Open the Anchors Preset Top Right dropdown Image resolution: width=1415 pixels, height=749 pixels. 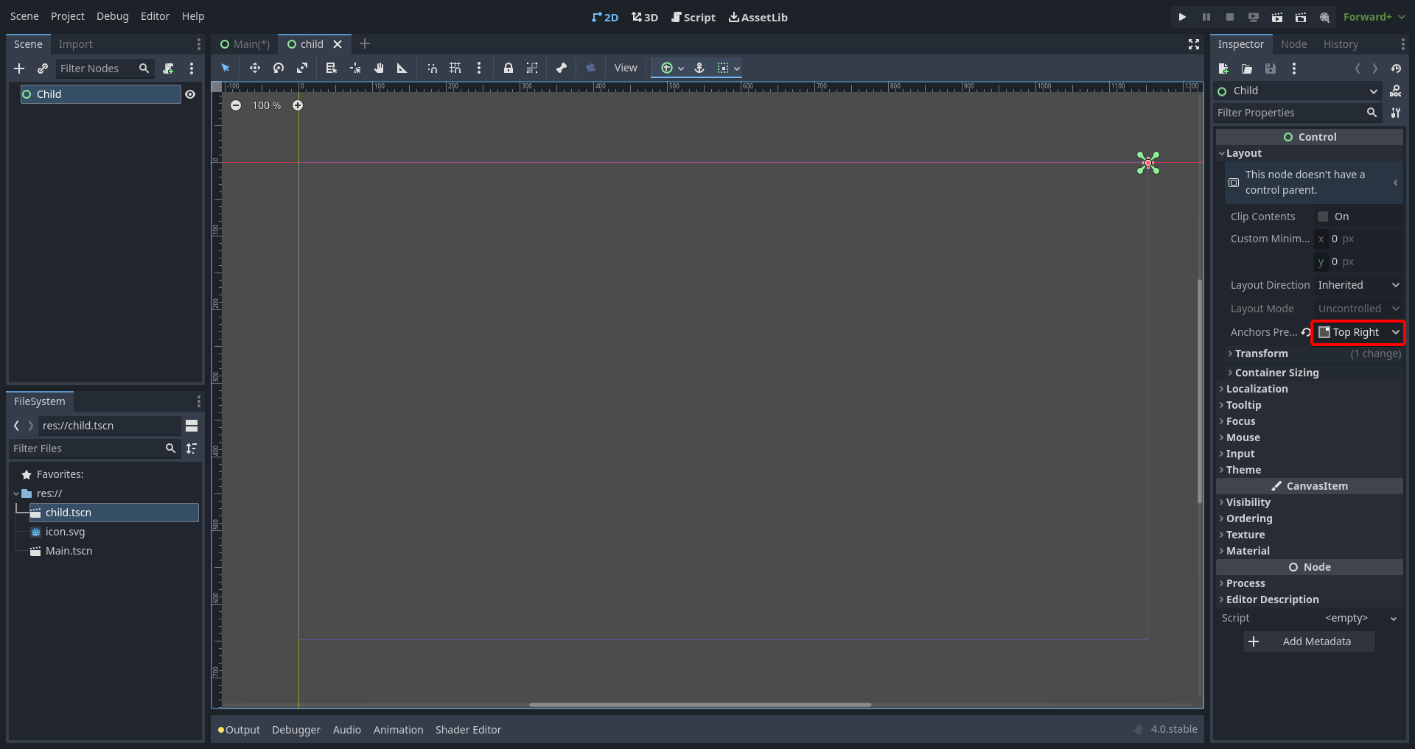pos(1358,332)
